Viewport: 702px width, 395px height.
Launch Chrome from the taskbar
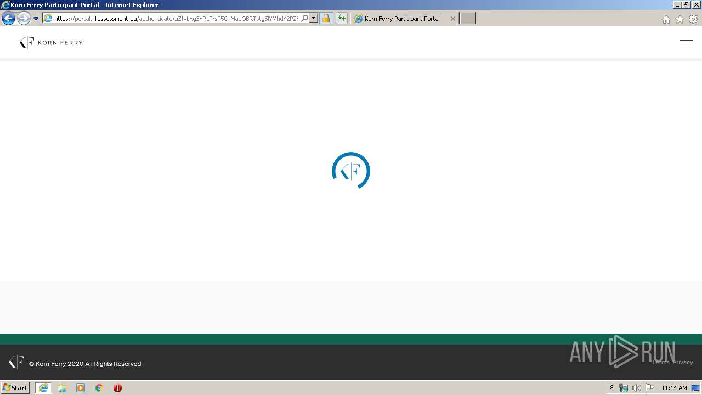[99, 388]
